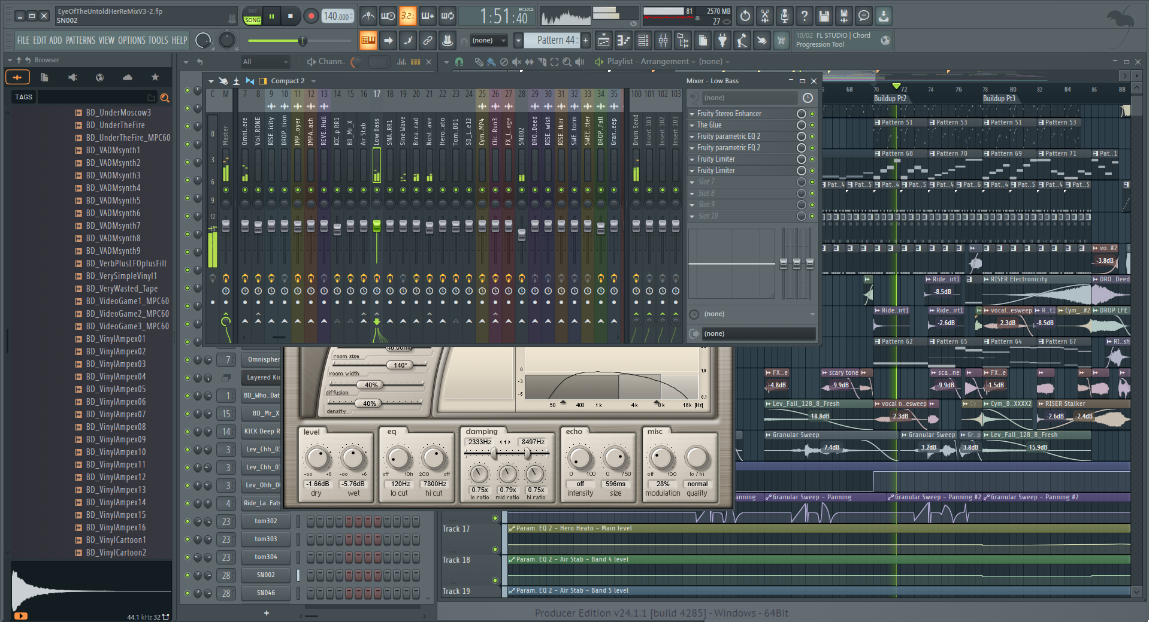Click the microphone one-click audio recording icon
Screen dimensions: 1149x622
[x=784, y=16]
